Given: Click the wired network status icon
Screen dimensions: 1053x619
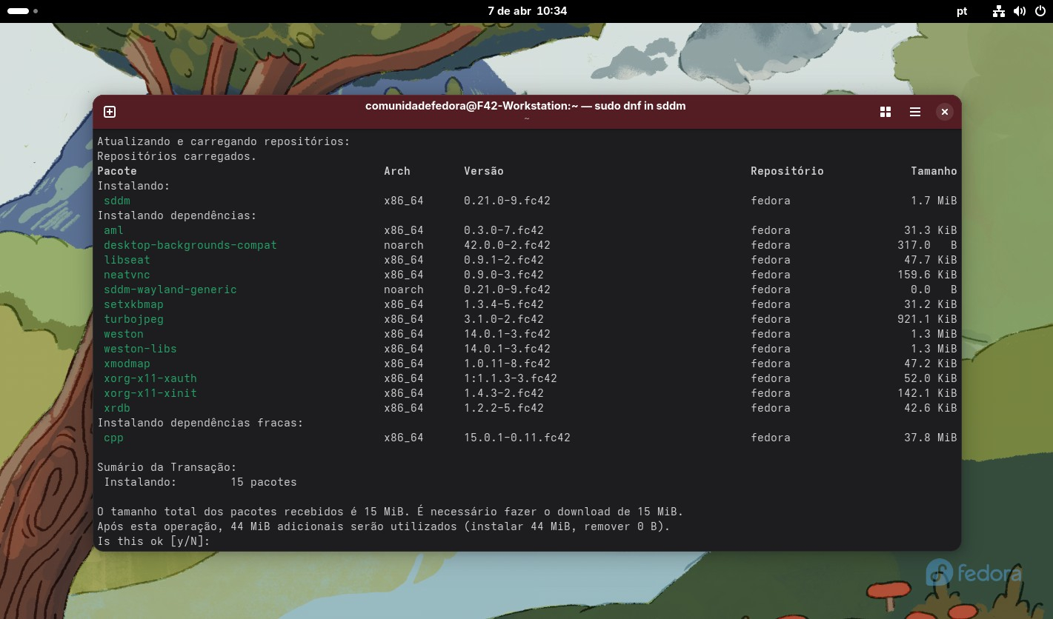Looking at the screenshot, I should coord(999,11).
